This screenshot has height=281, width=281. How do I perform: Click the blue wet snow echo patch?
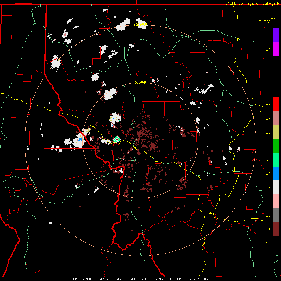coord(80,140)
